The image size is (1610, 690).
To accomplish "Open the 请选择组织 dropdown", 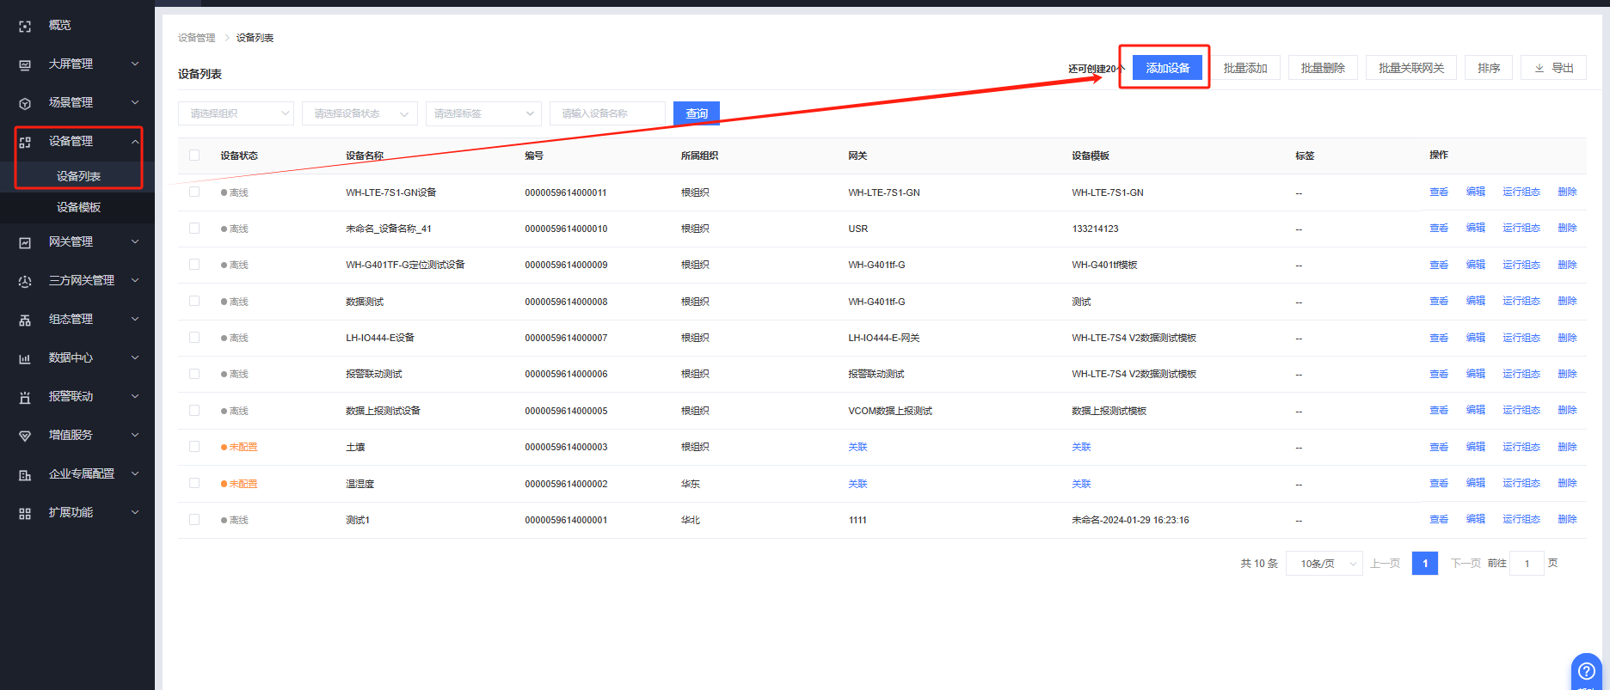I will click(x=236, y=113).
